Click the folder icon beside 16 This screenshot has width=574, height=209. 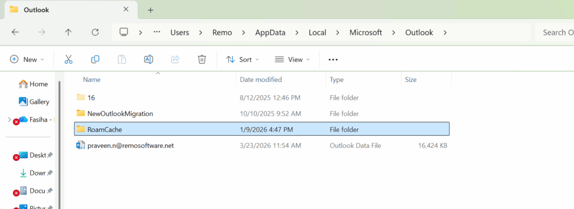pyautogui.click(x=81, y=97)
